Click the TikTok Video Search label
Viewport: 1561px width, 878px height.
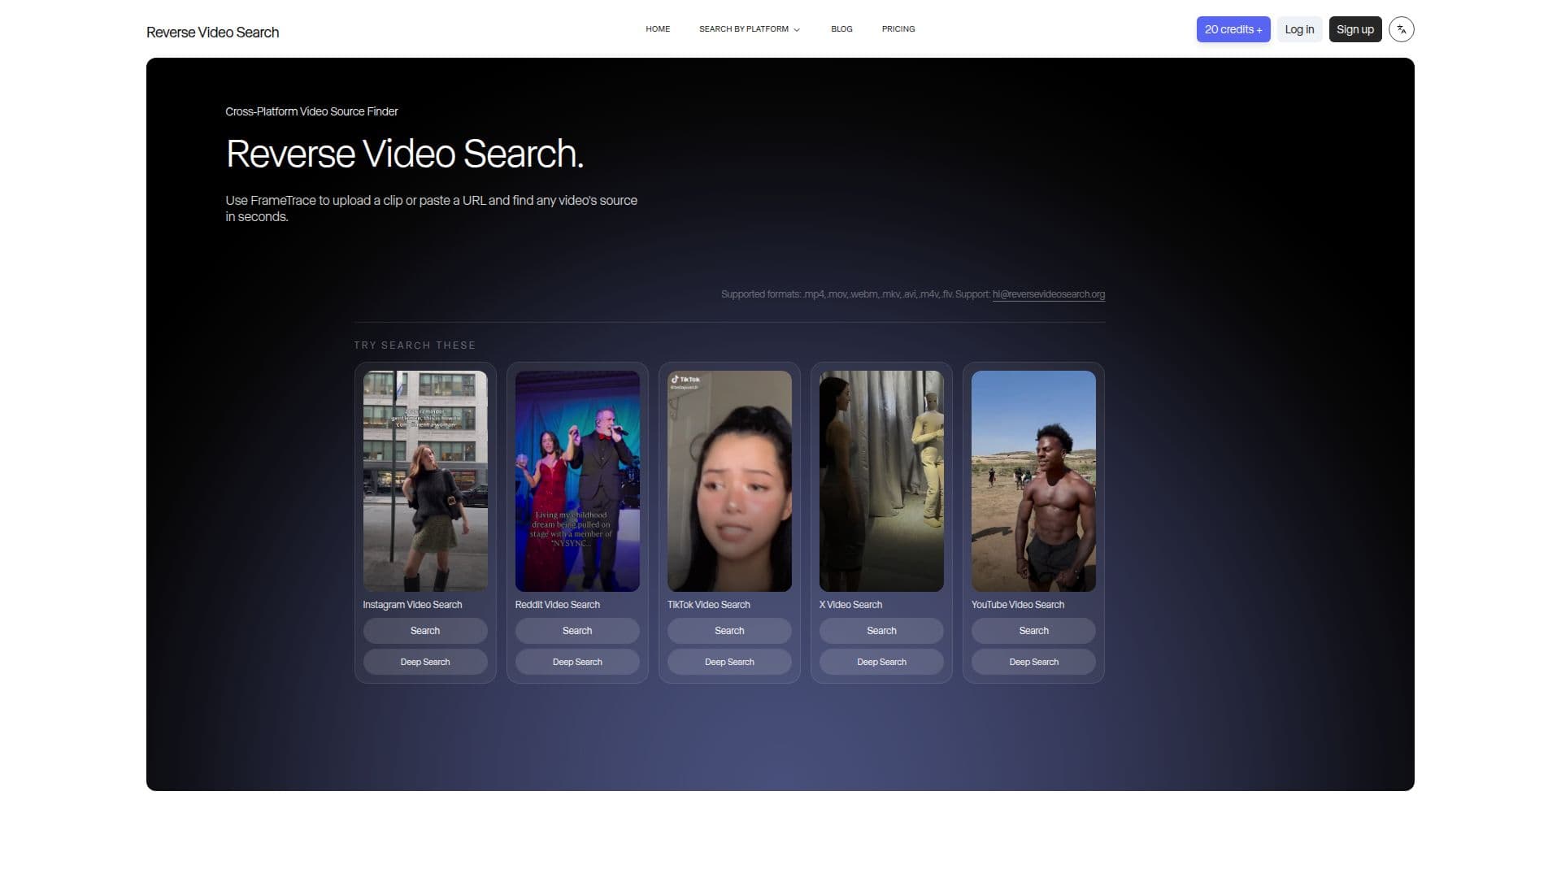point(709,605)
